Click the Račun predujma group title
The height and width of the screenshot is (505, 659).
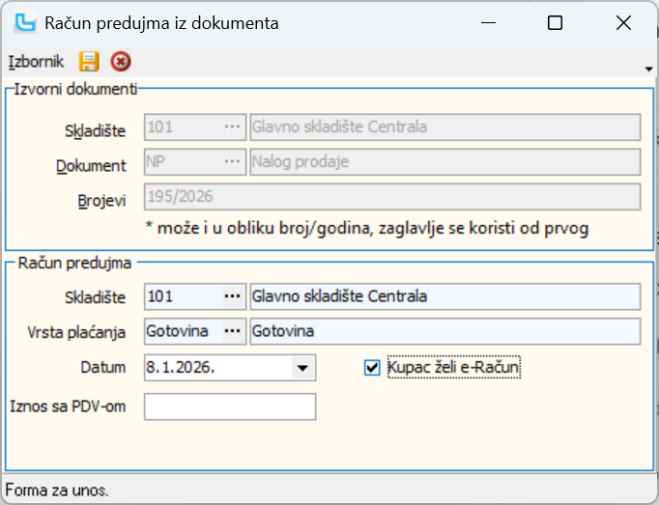(74, 263)
